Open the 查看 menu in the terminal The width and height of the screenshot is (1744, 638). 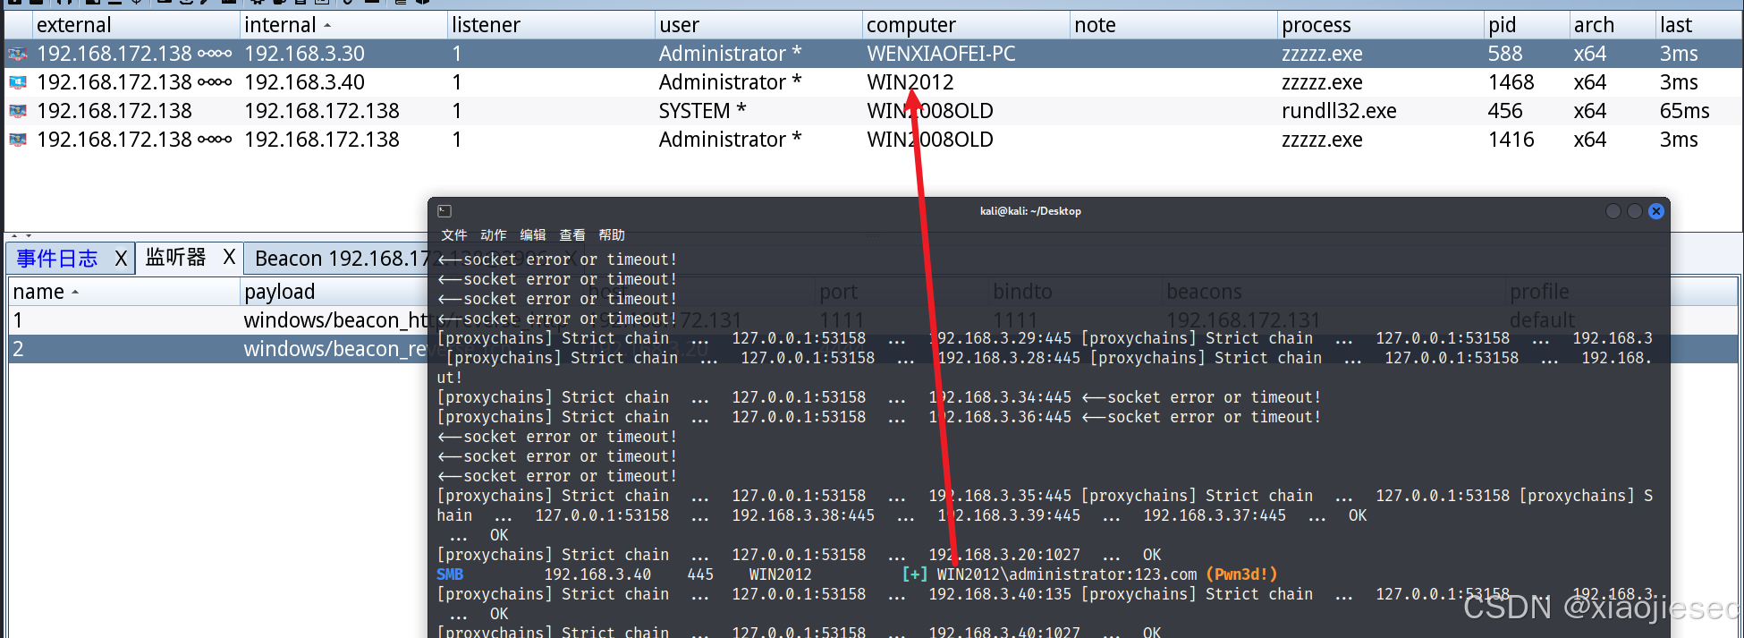pyautogui.click(x=571, y=235)
